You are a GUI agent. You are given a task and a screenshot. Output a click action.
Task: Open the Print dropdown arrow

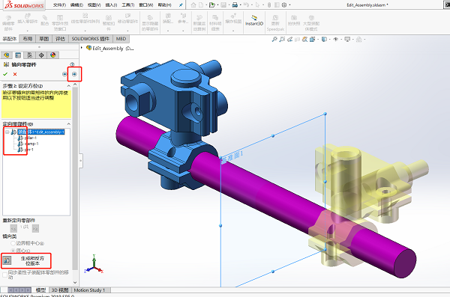click(x=240, y=5)
